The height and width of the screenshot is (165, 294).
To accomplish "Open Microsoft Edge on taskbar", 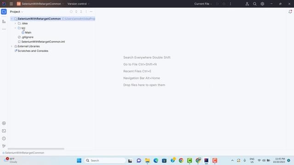I will click(x=156, y=160).
